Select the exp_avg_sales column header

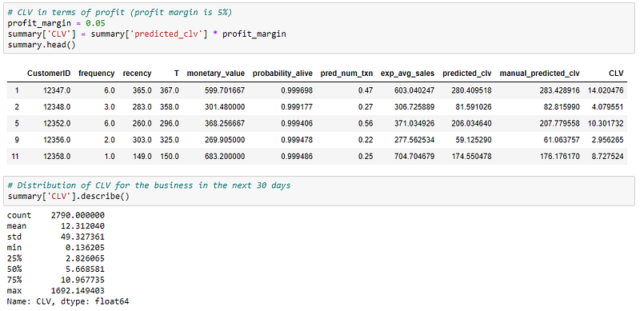408,74
